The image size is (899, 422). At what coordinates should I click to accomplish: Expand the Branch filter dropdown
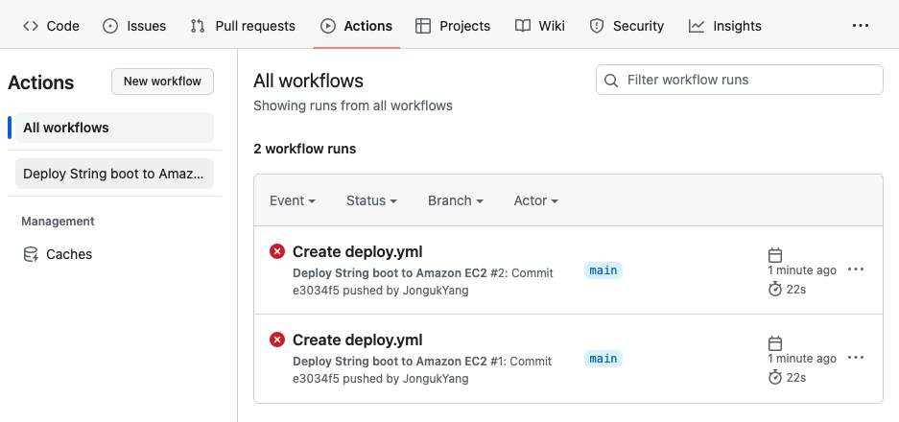tap(455, 200)
